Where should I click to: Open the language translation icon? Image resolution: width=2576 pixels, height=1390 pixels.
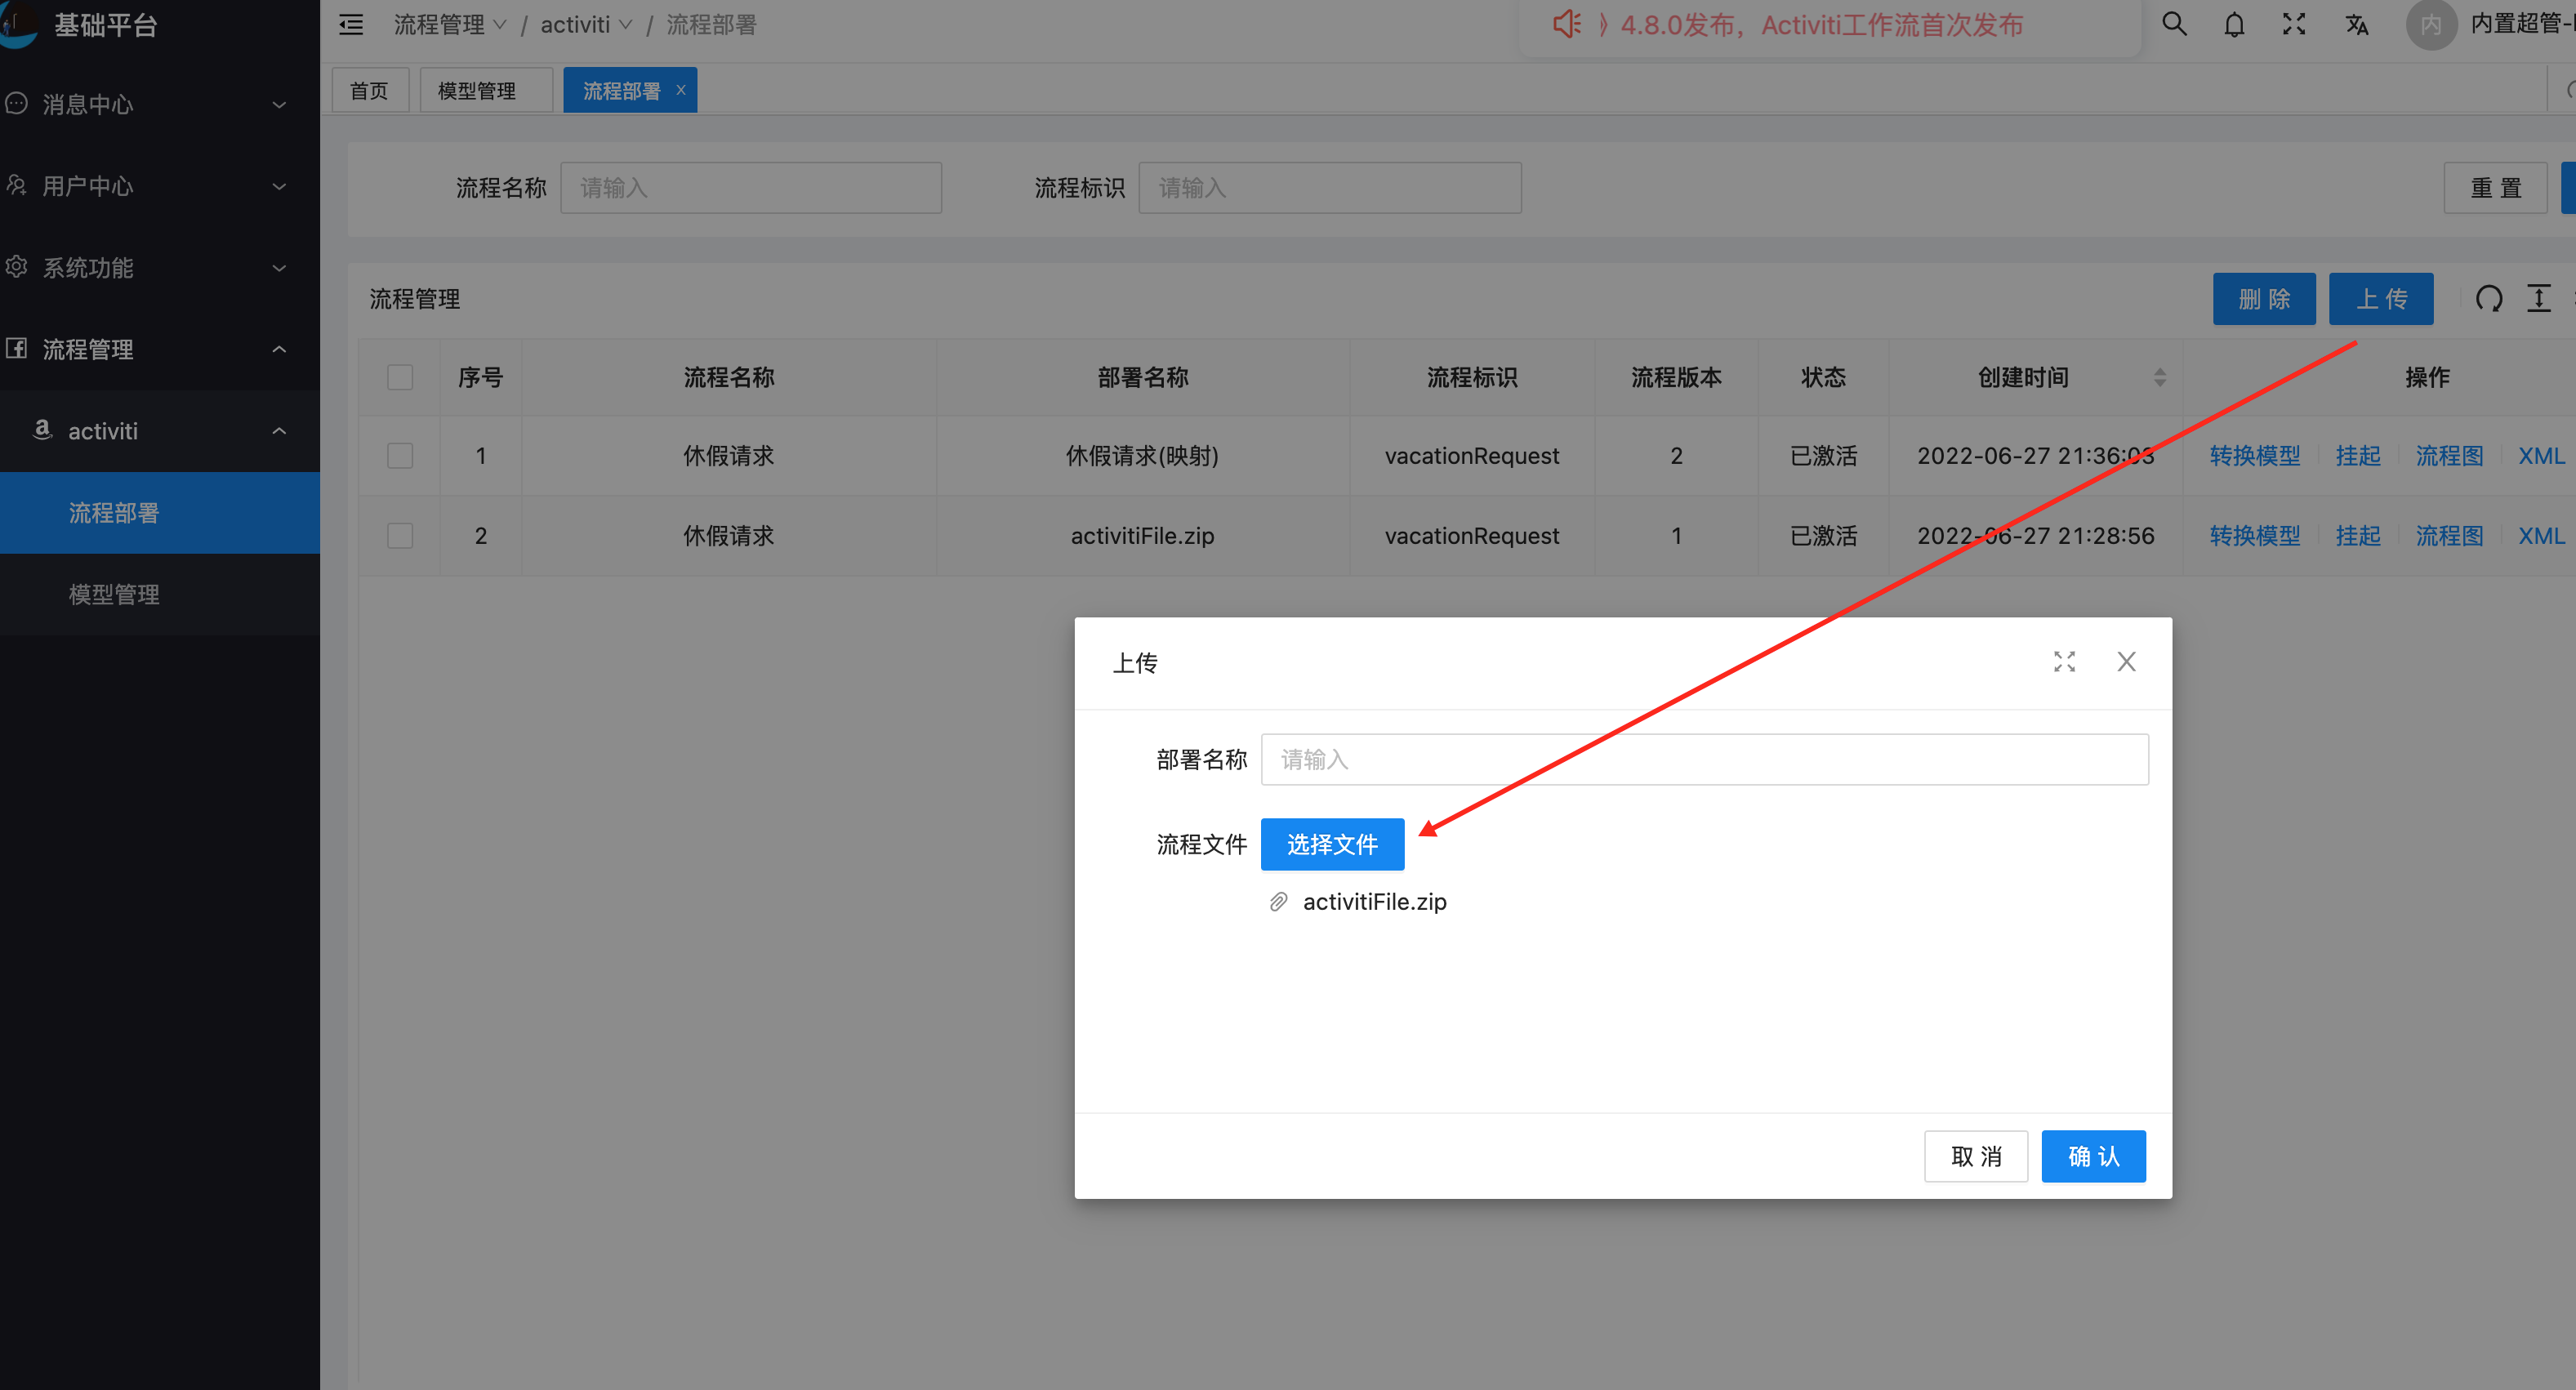2357,24
